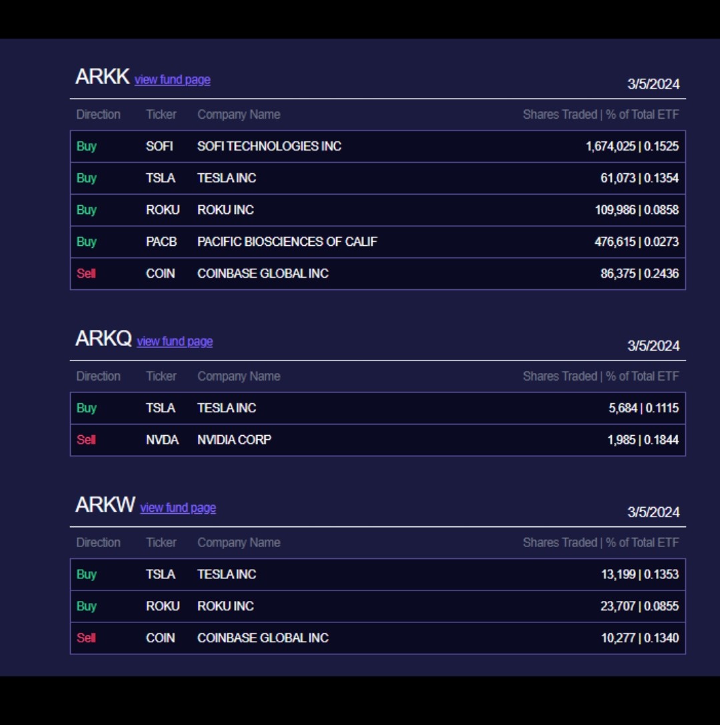720x725 pixels.
Task: Click the value 5,684 | 0.1115
Action: 643,408
